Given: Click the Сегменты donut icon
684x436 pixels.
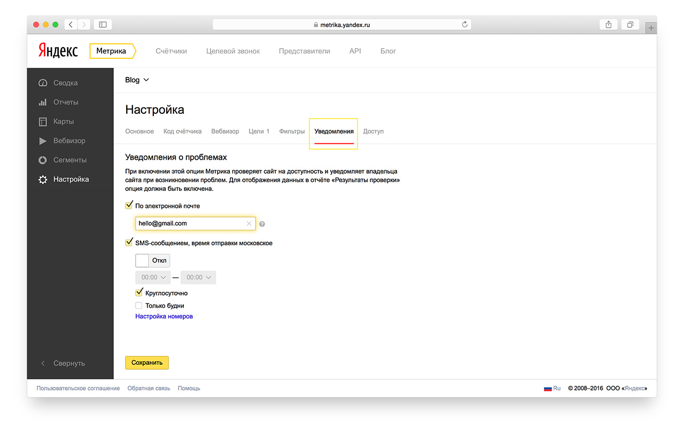Looking at the screenshot, I should [43, 160].
